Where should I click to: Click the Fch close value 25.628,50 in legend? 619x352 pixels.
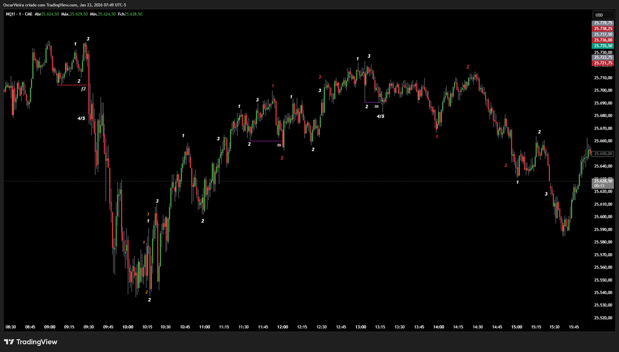(134, 14)
